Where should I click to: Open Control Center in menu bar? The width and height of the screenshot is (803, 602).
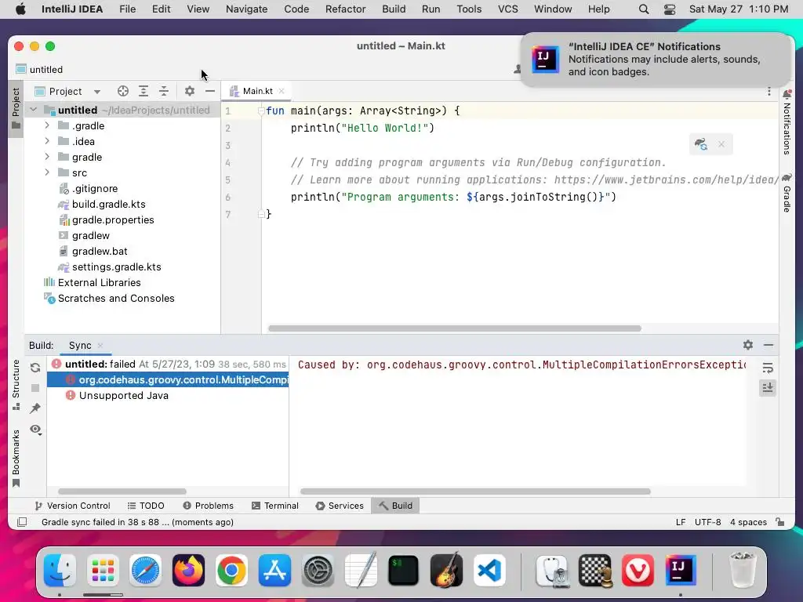[x=670, y=9]
